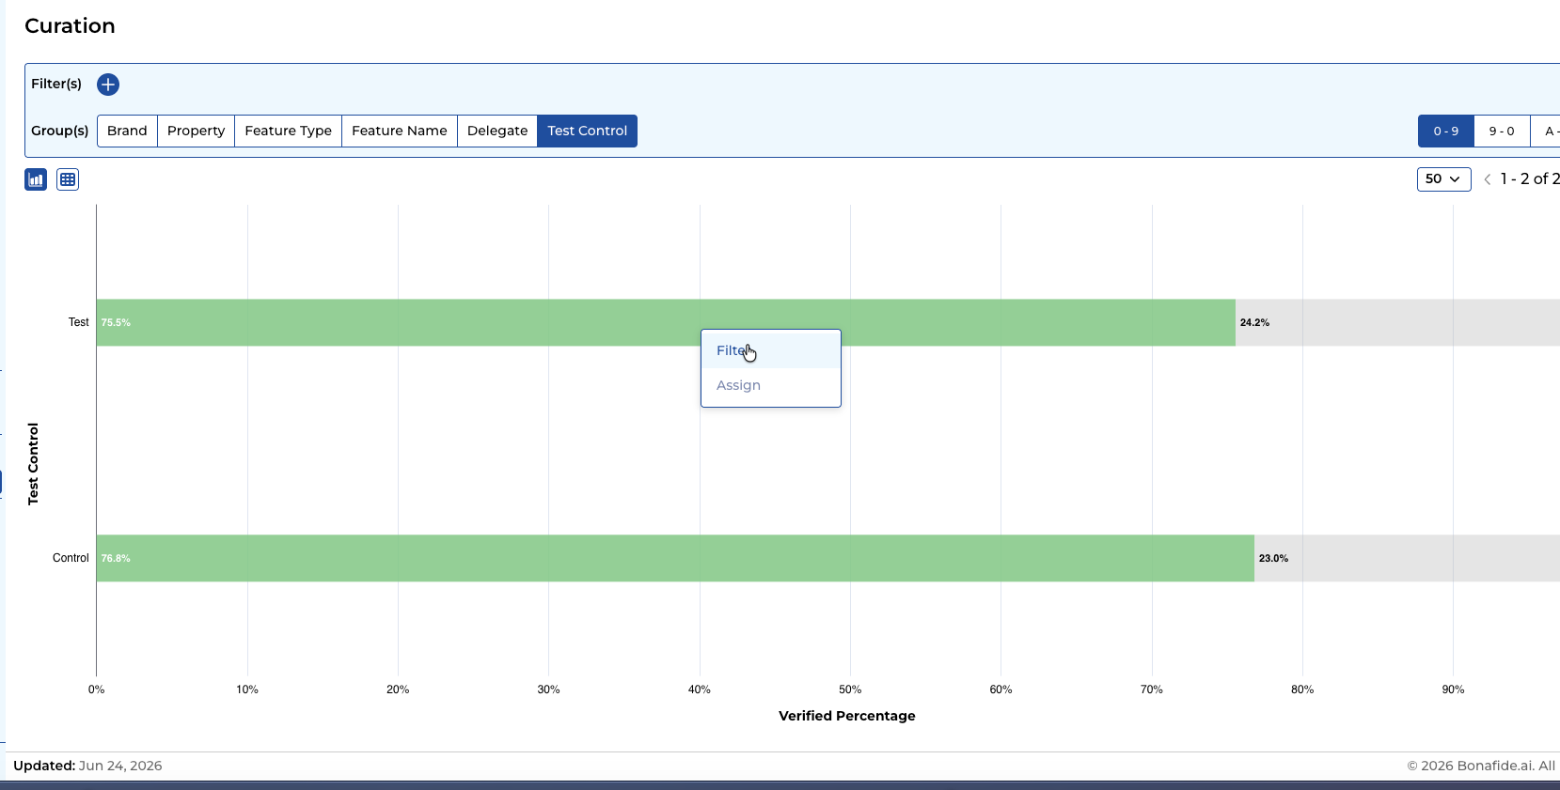Viewport: 1560px width, 790px height.
Task: Switch to bar chart view icon
Action: click(36, 179)
